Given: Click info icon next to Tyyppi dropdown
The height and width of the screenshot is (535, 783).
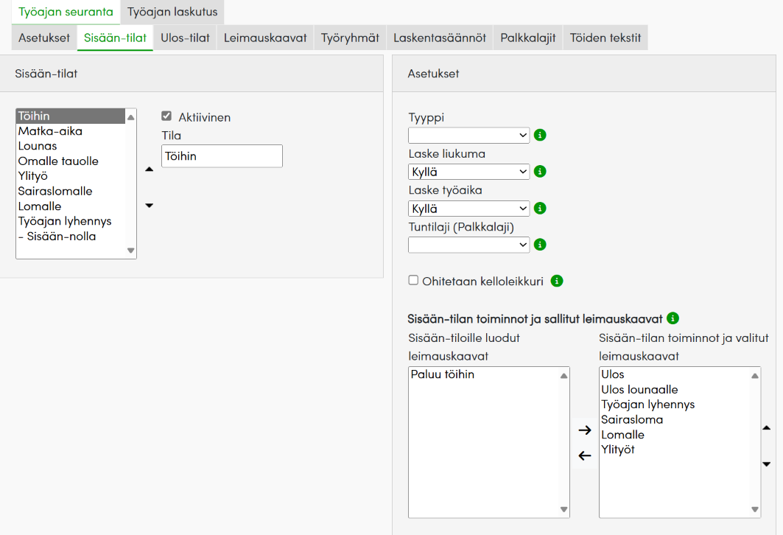Looking at the screenshot, I should pyautogui.click(x=539, y=136).
